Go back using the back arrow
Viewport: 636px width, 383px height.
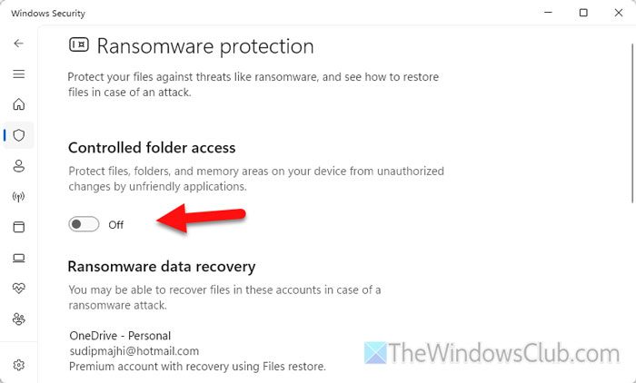[18, 43]
